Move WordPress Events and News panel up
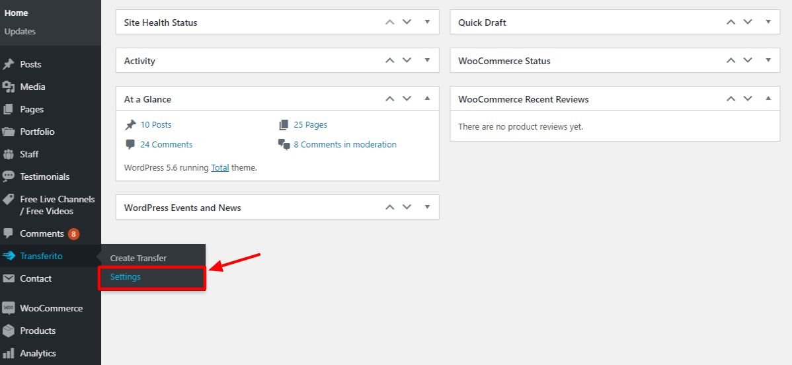Viewport: 792px width, 365px height. point(389,207)
